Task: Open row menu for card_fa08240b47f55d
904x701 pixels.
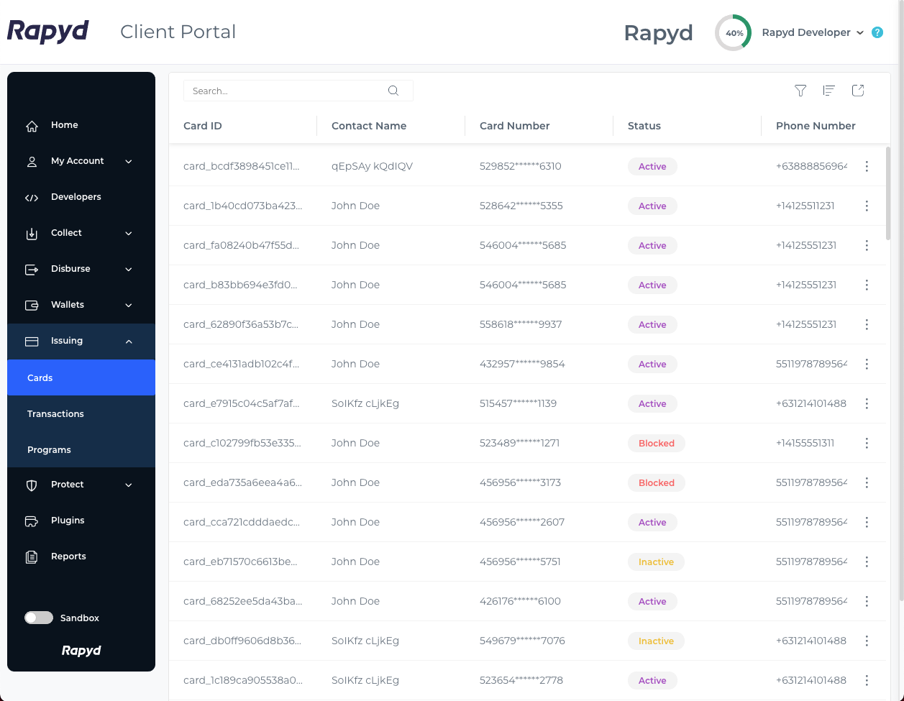Action: point(867,245)
